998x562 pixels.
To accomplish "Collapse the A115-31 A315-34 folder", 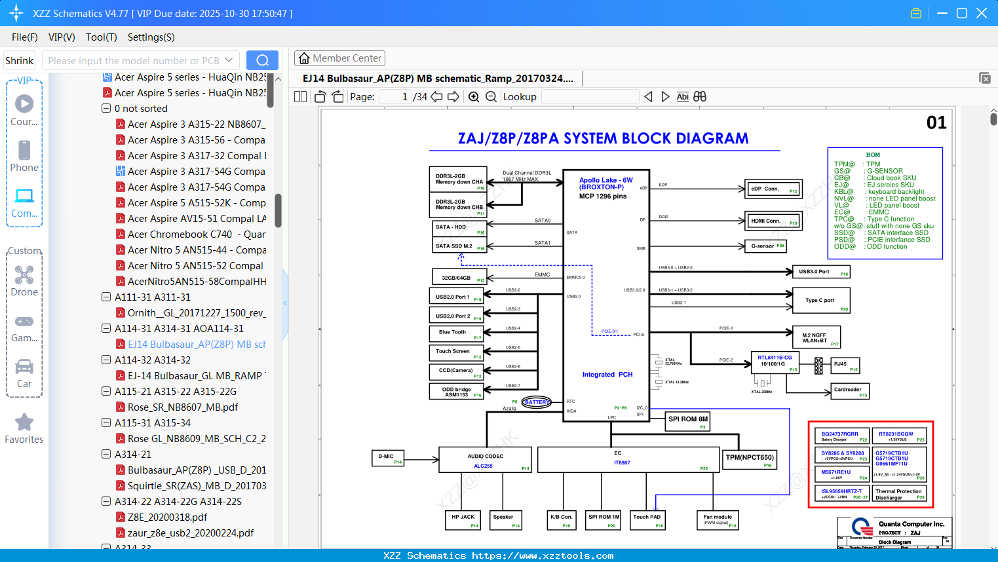I will (x=106, y=423).
